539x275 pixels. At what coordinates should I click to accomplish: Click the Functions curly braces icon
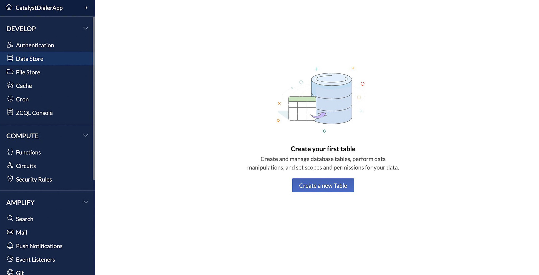pyautogui.click(x=10, y=152)
